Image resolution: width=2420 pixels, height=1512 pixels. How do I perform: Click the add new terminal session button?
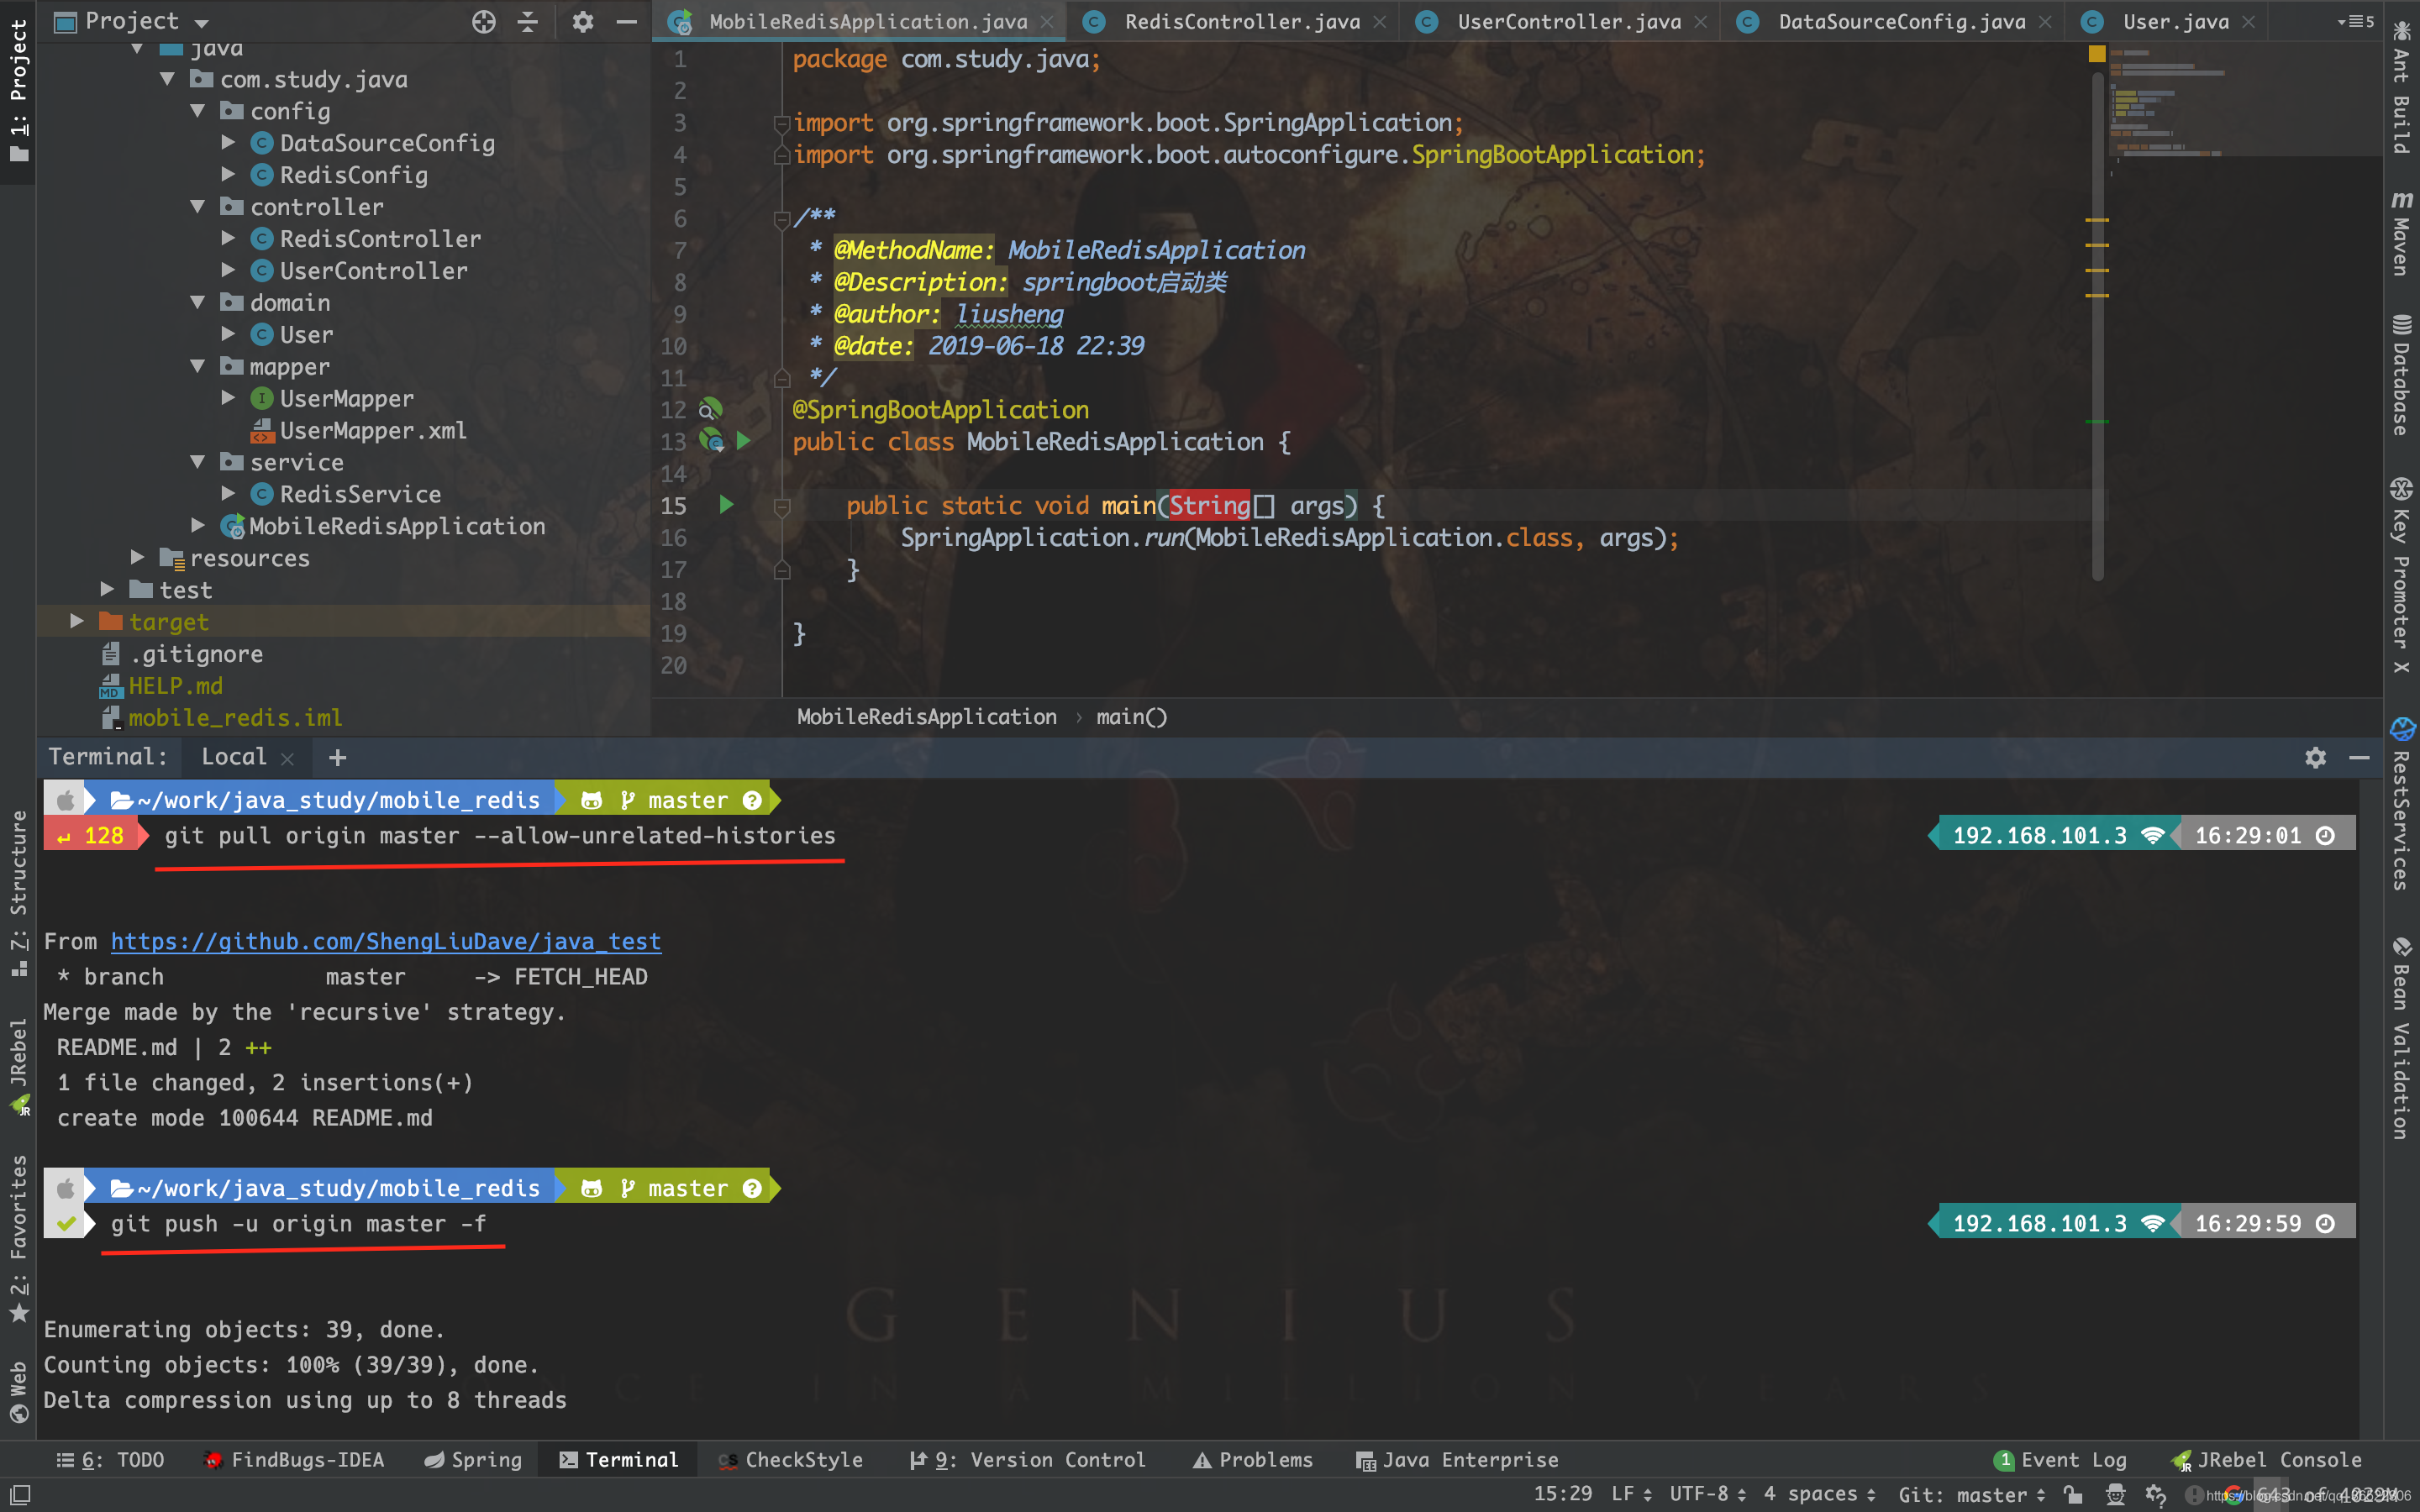(x=339, y=756)
